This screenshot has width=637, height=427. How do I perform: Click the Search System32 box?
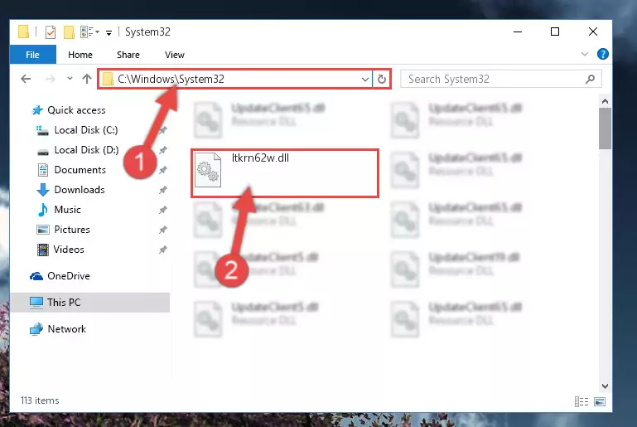pos(500,79)
